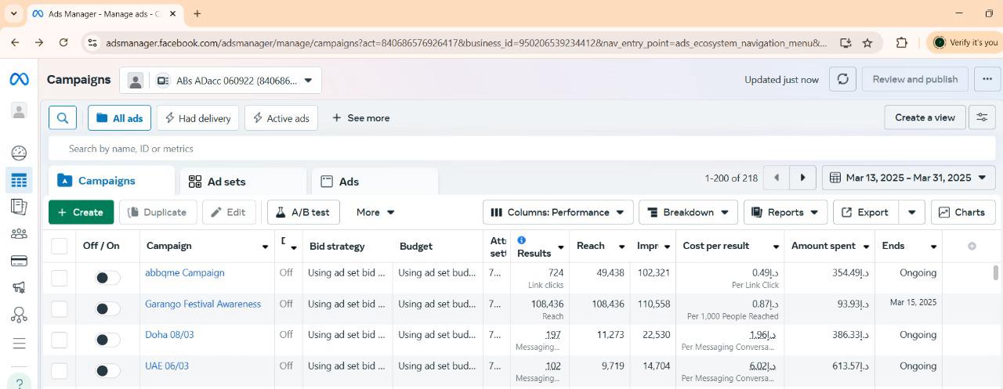The height and width of the screenshot is (389, 1003).
Task: Open Campaign column sort arrow
Action: [x=265, y=247]
